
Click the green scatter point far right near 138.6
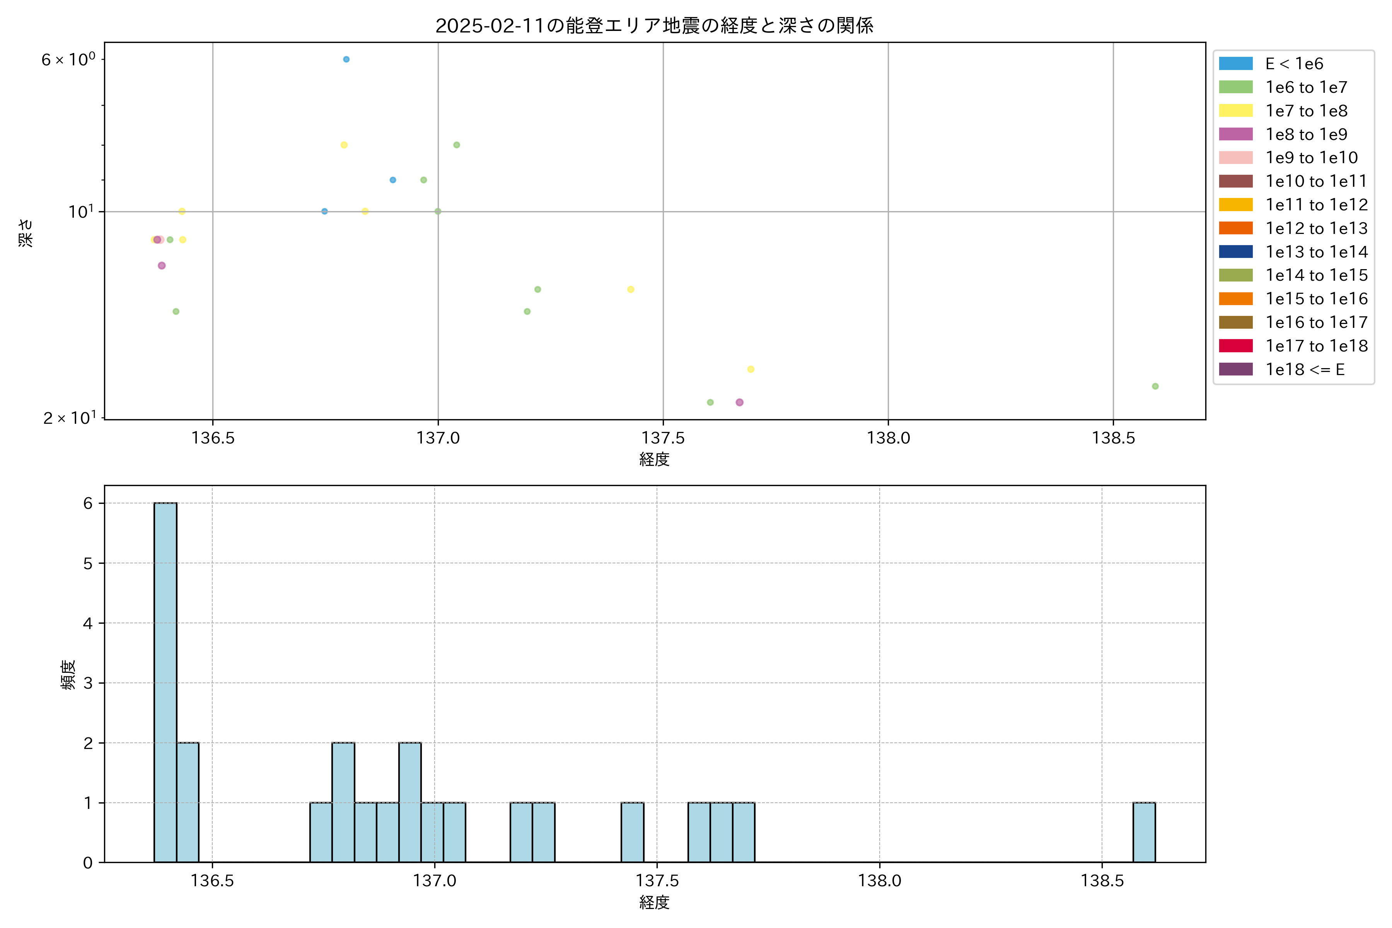tap(1155, 386)
